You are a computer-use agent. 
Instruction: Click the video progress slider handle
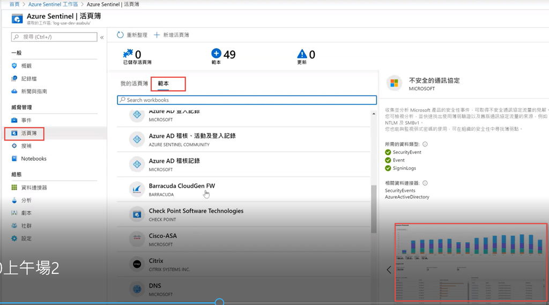[219, 302]
